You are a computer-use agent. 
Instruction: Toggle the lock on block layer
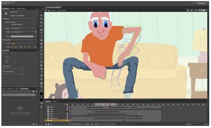click(67, 114)
